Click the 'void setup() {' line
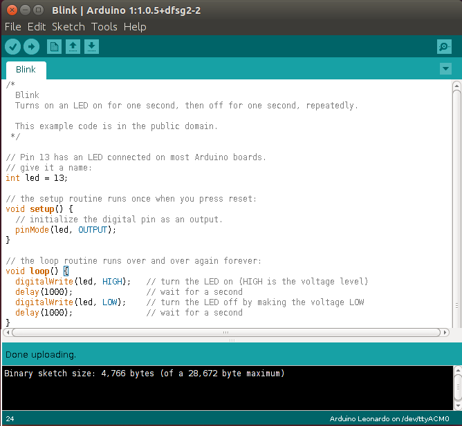Screen dimensions: 462x426 point(39,209)
